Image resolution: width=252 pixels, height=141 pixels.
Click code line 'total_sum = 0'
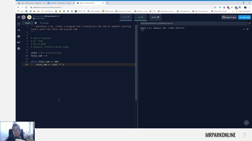point(39,56)
